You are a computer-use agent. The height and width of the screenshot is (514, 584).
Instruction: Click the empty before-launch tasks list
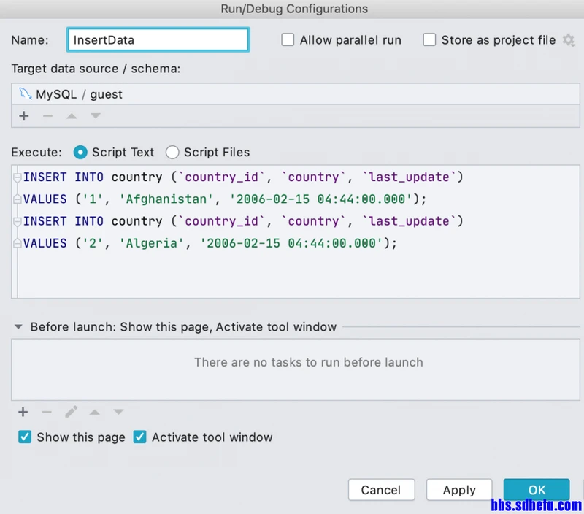pos(296,369)
